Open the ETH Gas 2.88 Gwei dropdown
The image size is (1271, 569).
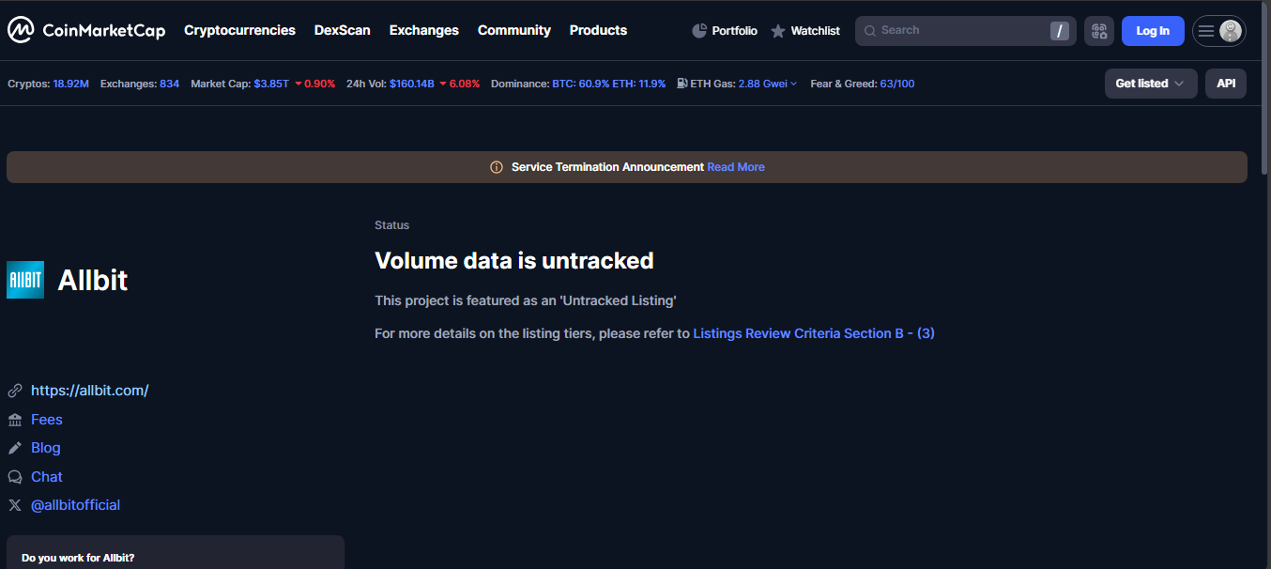[x=768, y=84]
